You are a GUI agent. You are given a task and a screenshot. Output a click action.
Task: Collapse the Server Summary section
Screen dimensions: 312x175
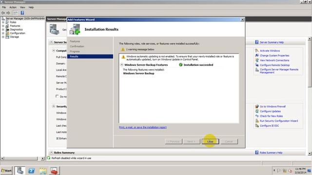(51, 42)
